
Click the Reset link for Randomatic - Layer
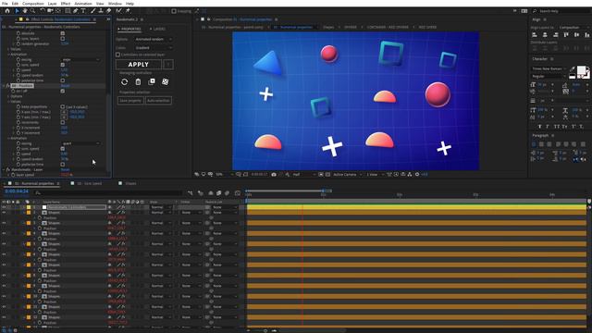(x=66, y=169)
